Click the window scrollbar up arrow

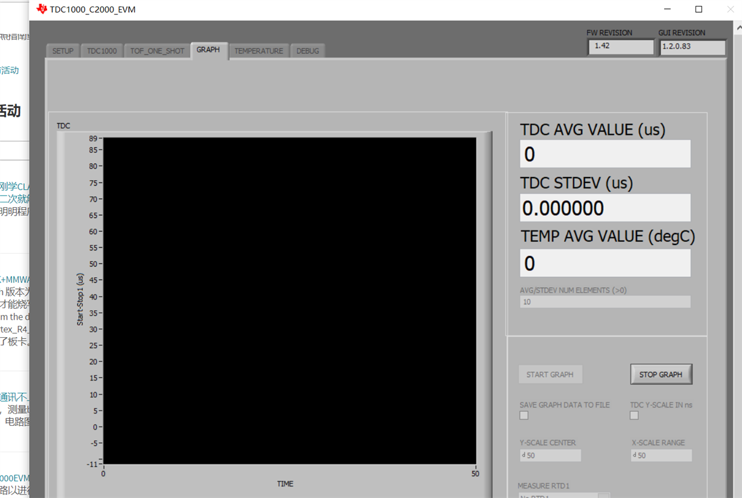[737, 27]
